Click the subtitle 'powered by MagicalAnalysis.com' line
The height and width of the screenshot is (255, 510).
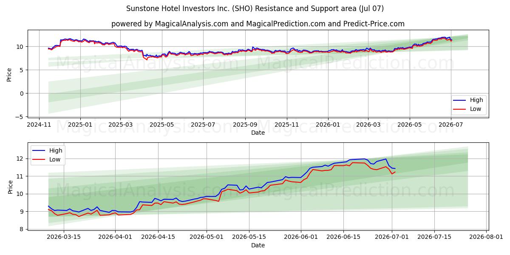point(258,24)
